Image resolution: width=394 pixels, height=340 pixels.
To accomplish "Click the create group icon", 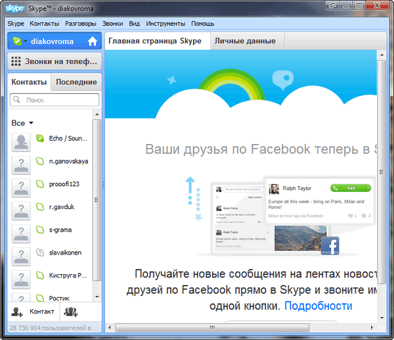I will tap(71, 312).
